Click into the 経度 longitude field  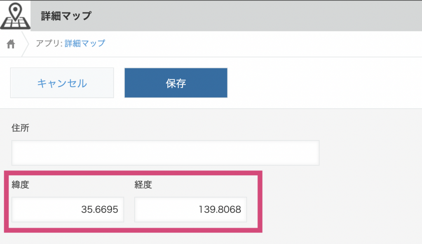tap(190, 209)
